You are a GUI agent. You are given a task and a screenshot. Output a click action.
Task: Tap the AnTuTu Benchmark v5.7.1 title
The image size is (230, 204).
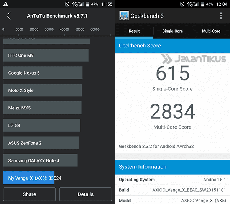click(57, 16)
